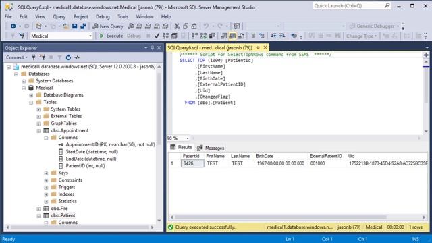Expand the Keys folder node

click(46, 173)
